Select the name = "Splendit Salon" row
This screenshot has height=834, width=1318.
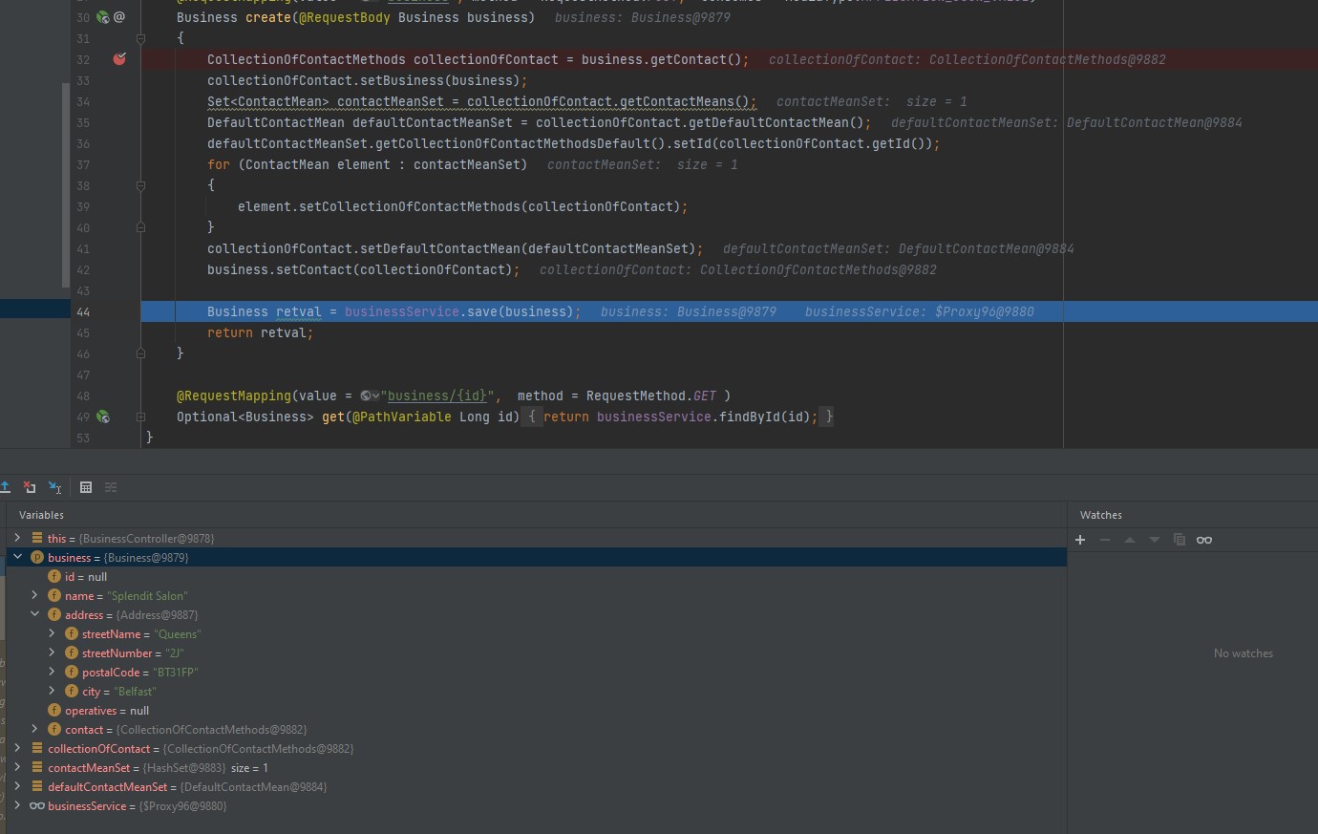pyautogui.click(x=535, y=596)
